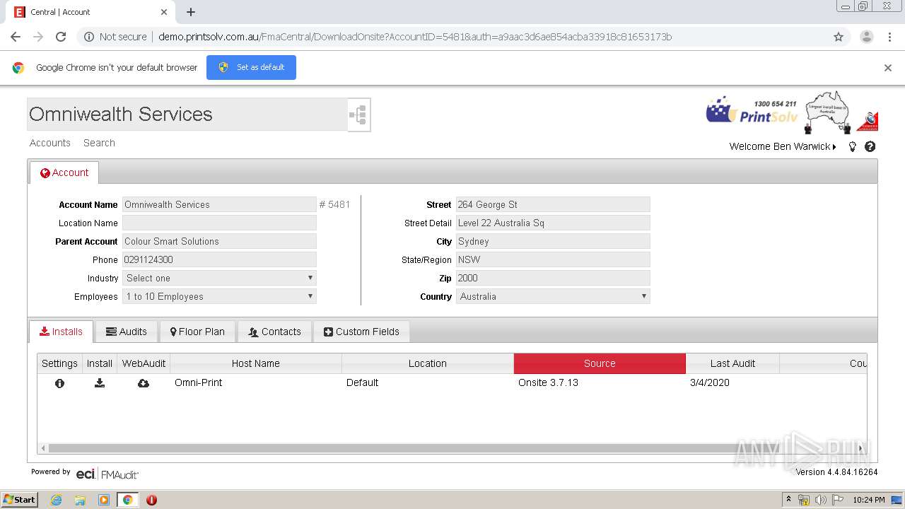This screenshot has height=509, width=905.
Task: Click scrollbar left arrow in installs table
Action: 43,448
